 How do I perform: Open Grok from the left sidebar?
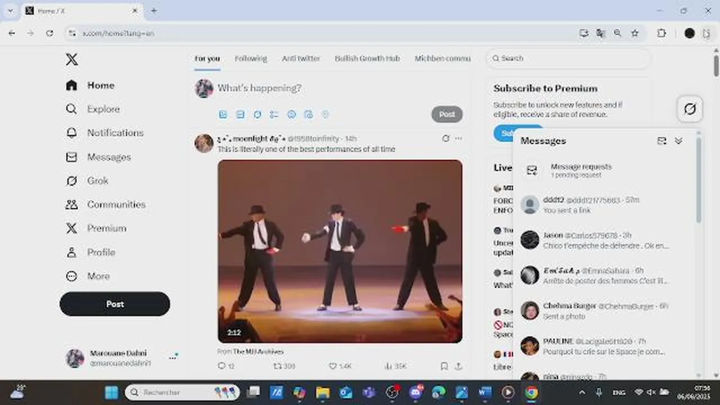point(87,181)
